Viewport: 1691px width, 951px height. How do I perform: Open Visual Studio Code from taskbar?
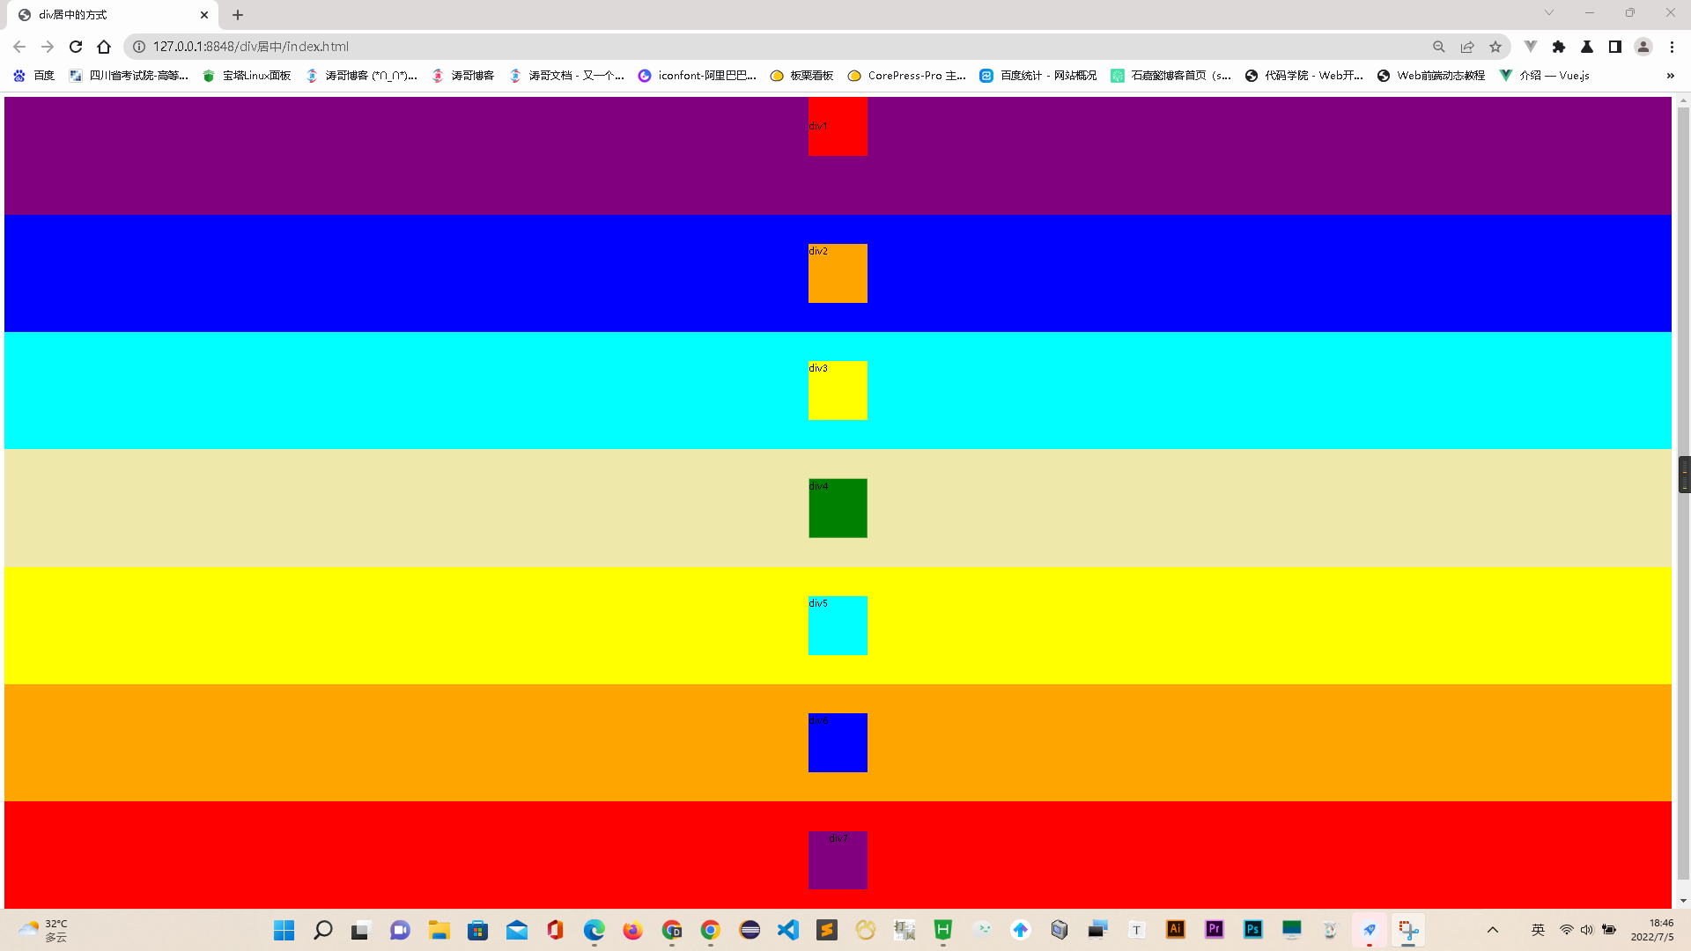(788, 930)
